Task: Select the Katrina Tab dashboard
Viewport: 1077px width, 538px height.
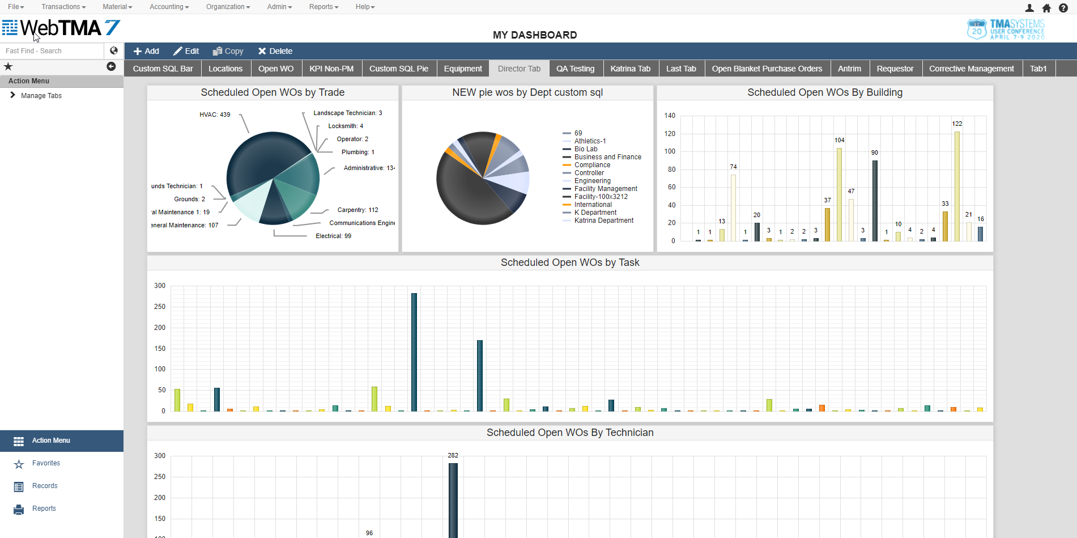Action: pyautogui.click(x=631, y=68)
